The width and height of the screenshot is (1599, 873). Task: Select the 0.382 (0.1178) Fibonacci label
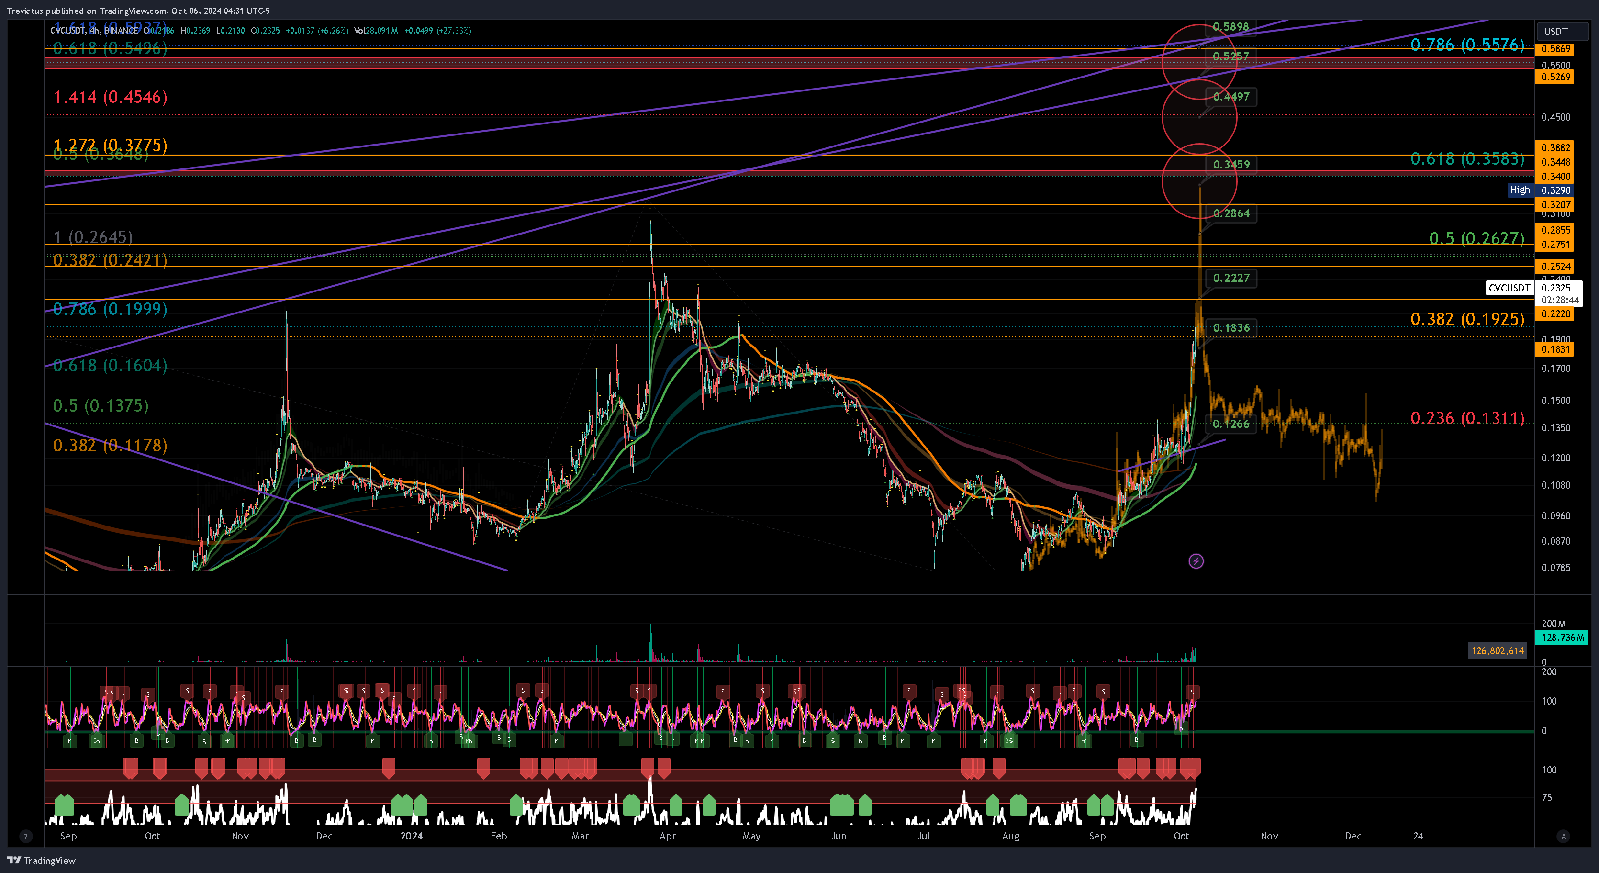pyautogui.click(x=110, y=445)
